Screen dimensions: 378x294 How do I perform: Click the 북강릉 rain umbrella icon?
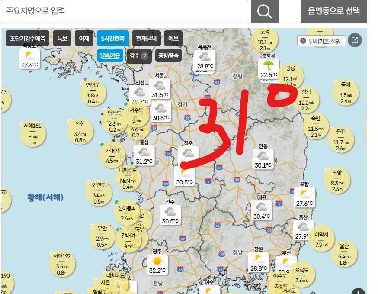[x=268, y=65]
